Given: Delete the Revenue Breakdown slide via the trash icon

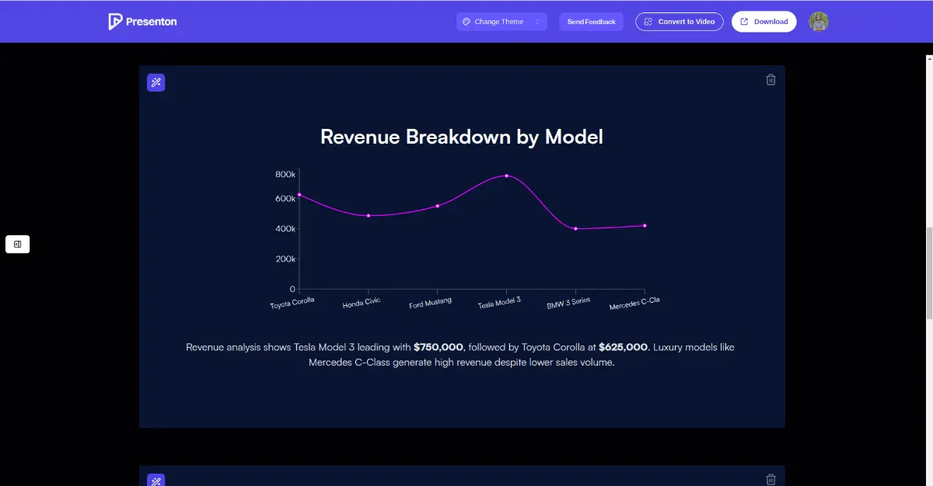Looking at the screenshot, I should [771, 79].
